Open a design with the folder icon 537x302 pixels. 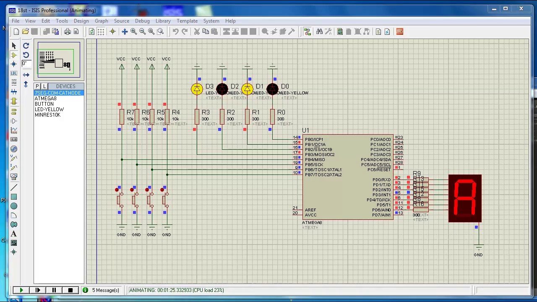pos(25,31)
